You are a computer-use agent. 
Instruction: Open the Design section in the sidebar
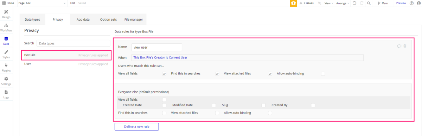coord(6,14)
